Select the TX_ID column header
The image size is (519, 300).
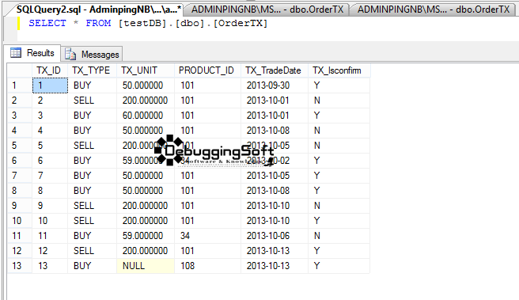[x=50, y=70]
